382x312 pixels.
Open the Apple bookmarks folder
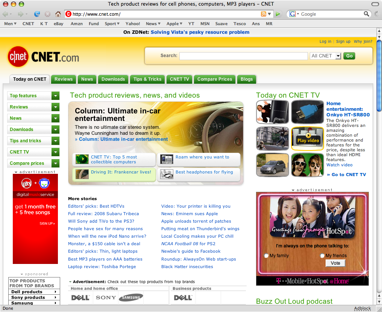click(x=174, y=24)
